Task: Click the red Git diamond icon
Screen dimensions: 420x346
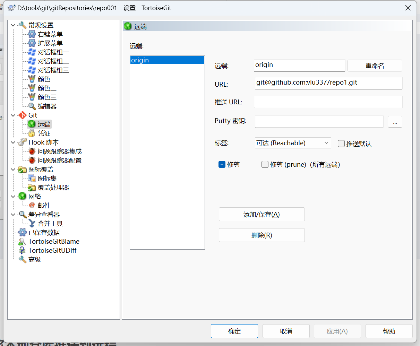Action: tap(23, 115)
